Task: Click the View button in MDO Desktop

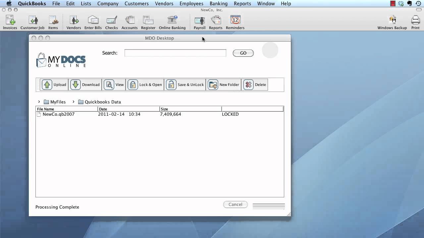Action: tap(114, 85)
